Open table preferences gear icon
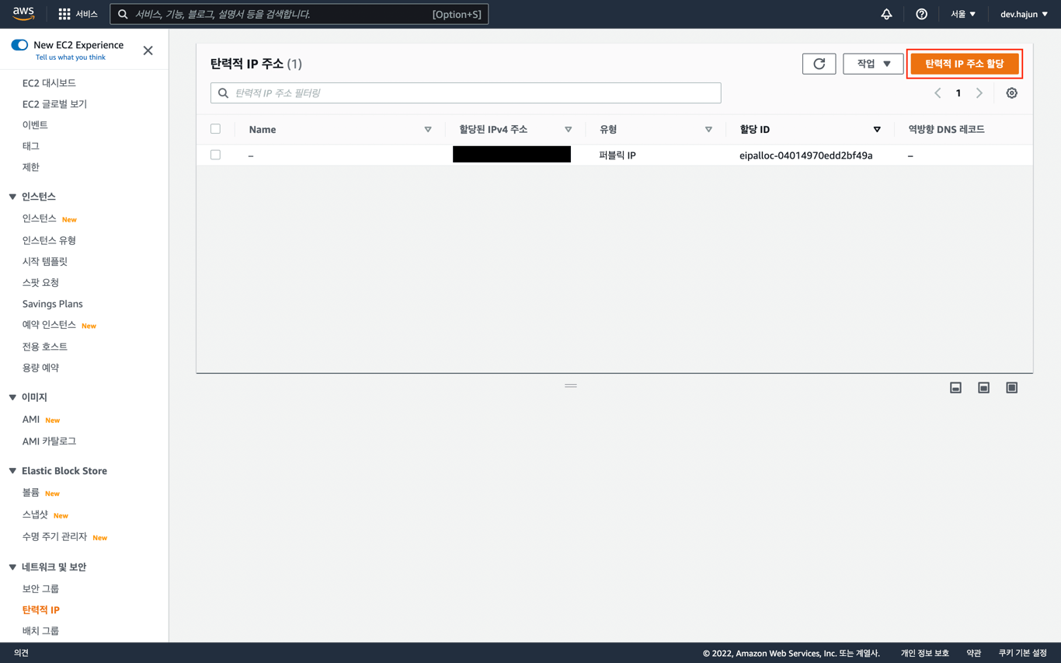The image size is (1061, 663). 1011,93
